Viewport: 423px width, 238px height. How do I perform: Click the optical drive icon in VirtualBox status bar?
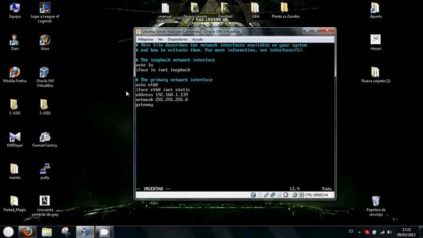260,195
